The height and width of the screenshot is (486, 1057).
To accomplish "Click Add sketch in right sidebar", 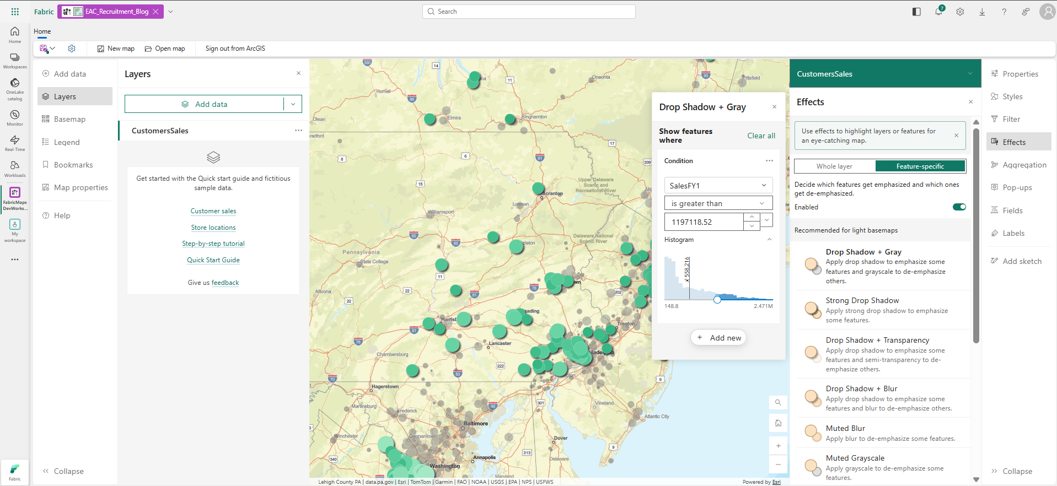I will [1019, 261].
